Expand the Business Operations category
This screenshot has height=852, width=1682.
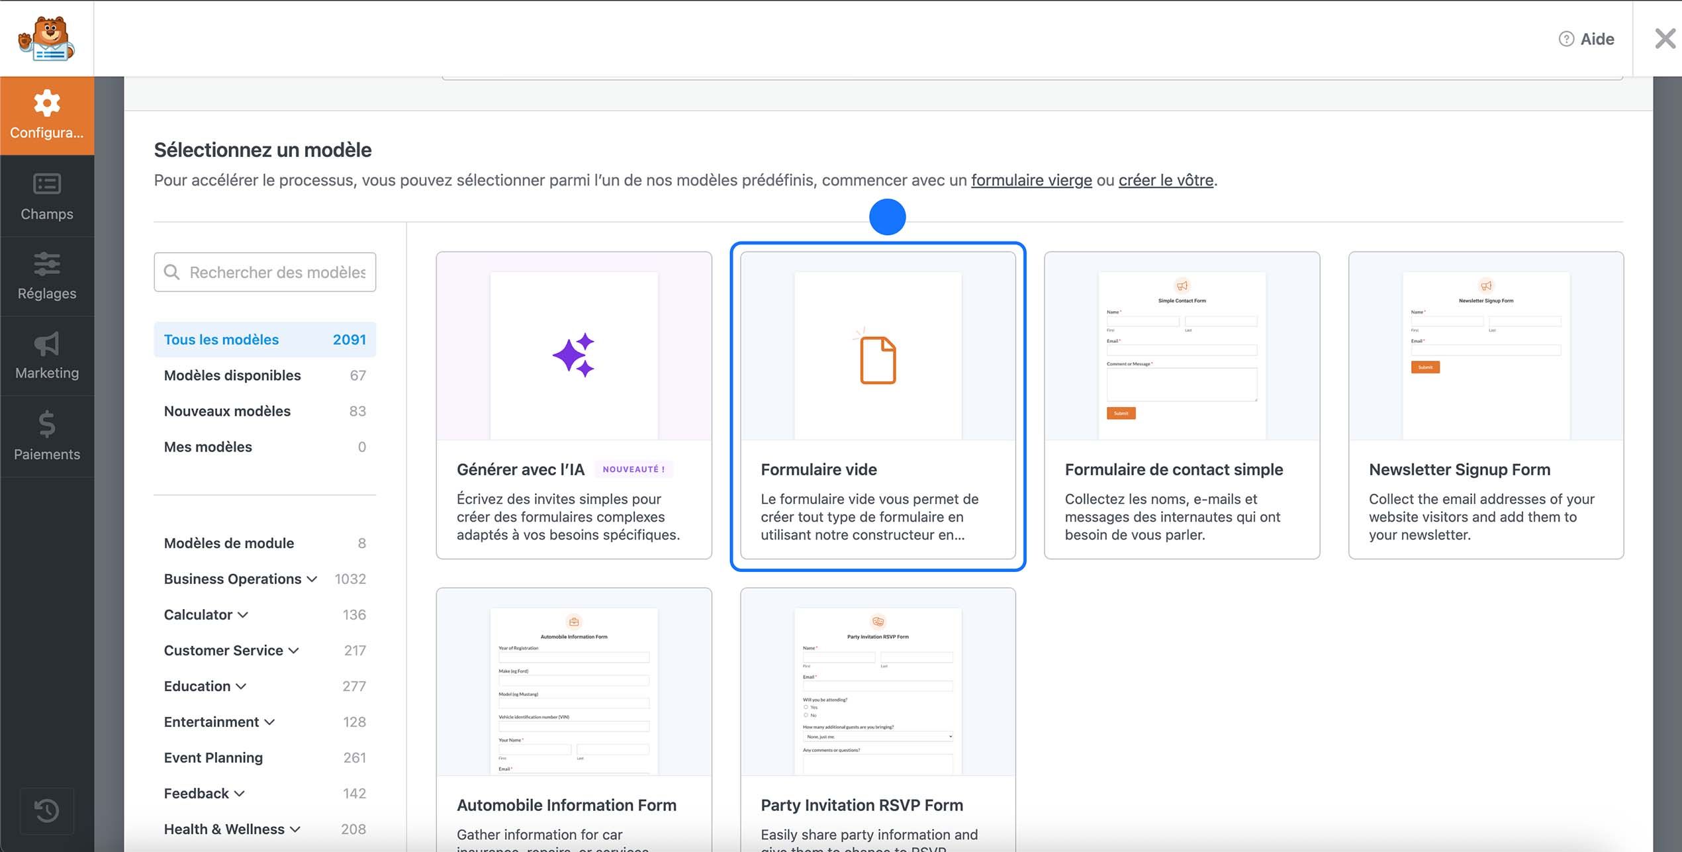[x=312, y=579]
